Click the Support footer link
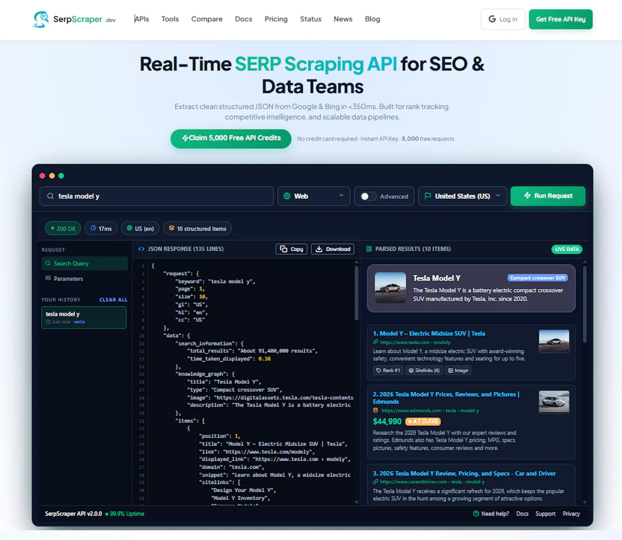Viewport: 622px width, 540px height. (x=545, y=514)
